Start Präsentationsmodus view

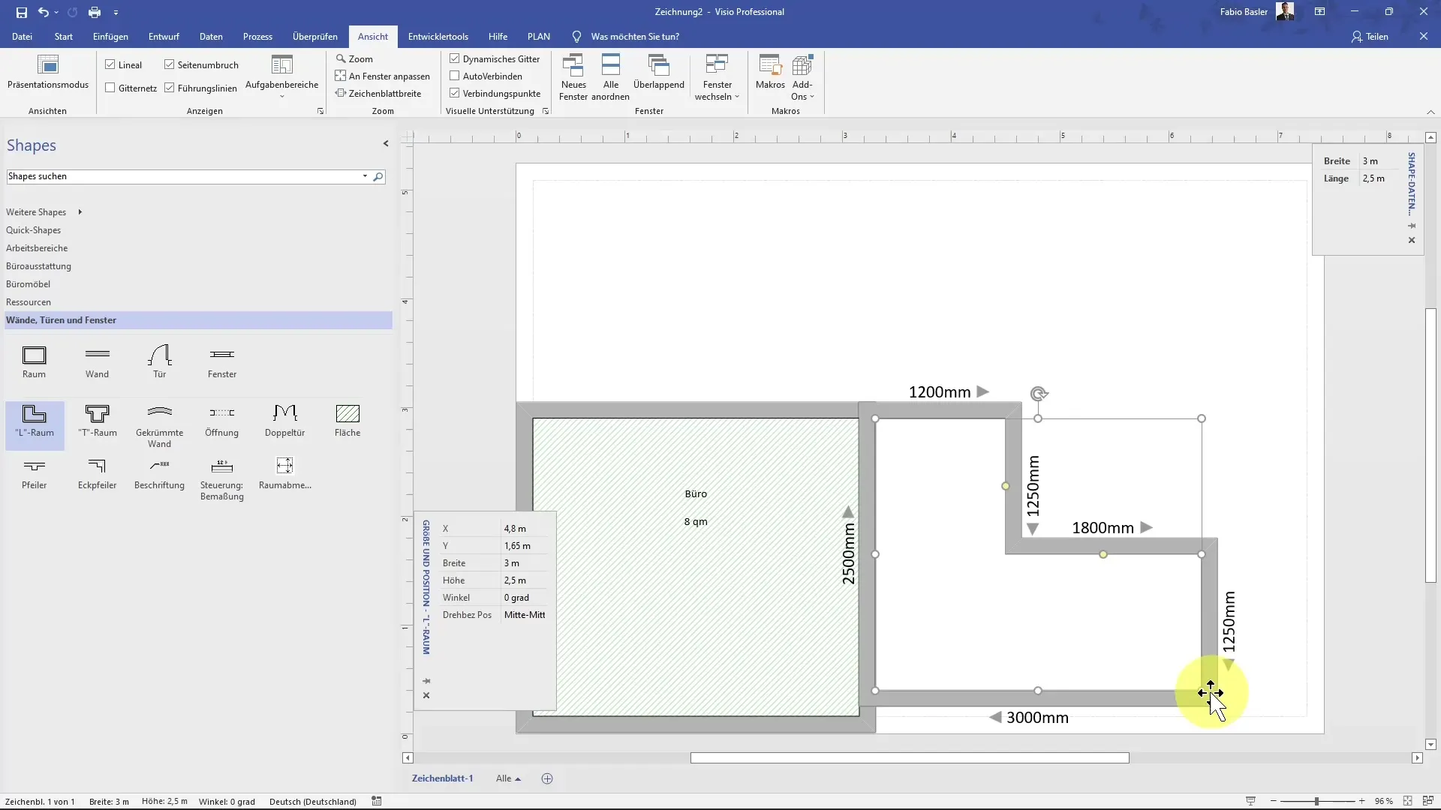tap(48, 73)
